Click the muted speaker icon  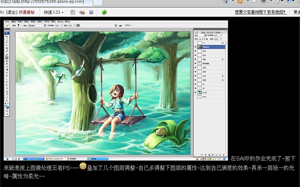pos(82,12)
